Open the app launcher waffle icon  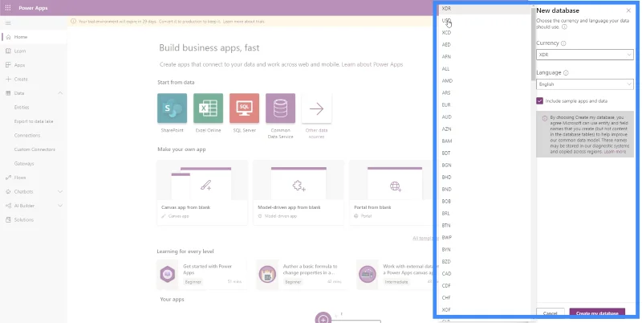tap(8, 8)
